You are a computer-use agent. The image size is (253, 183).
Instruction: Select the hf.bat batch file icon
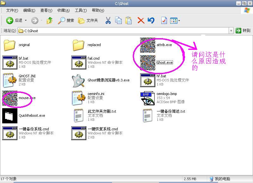(148, 80)
